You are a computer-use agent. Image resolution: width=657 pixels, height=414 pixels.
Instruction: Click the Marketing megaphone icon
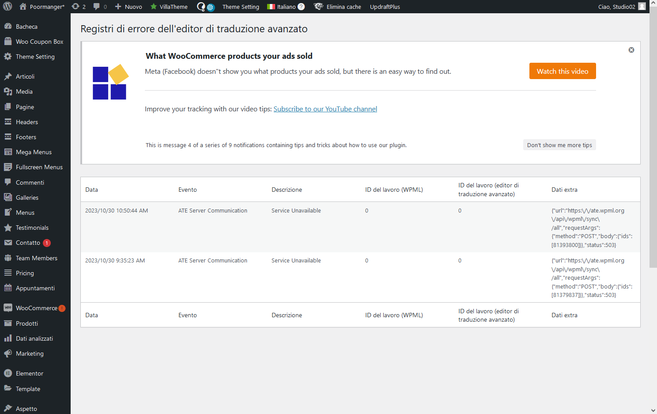(8, 353)
